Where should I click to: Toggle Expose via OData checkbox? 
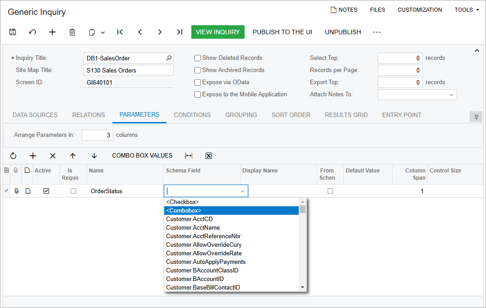[198, 82]
